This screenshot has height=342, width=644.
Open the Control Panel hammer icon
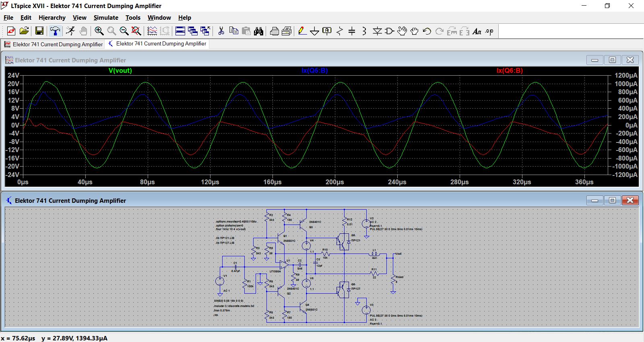pos(55,31)
